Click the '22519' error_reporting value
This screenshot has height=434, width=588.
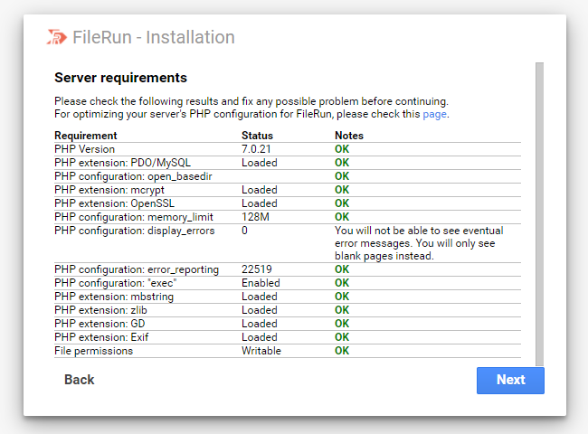[257, 269]
